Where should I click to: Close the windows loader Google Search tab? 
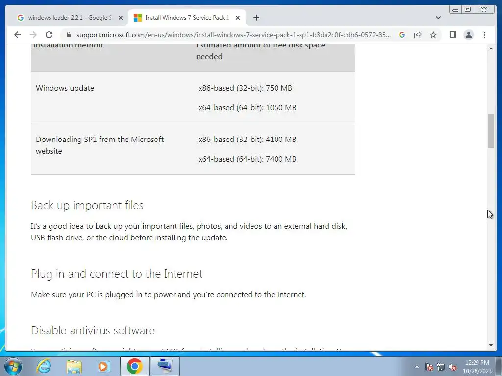pyautogui.click(x=121, y=18)
